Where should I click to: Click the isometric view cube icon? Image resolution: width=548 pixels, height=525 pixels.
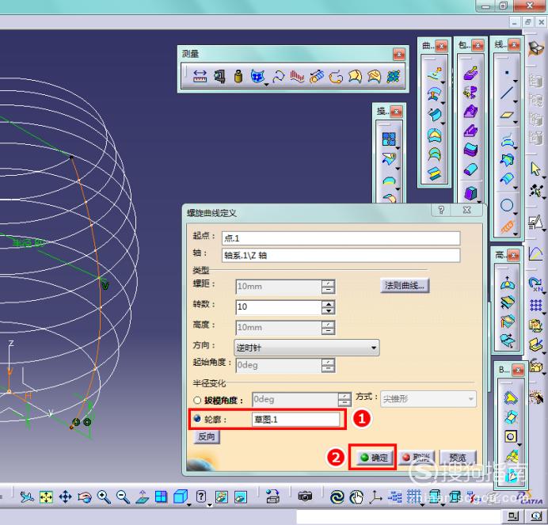pos(181,496)
